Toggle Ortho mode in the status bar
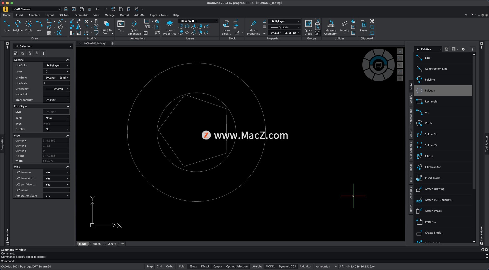489x270 pixels. coord(170,266)
